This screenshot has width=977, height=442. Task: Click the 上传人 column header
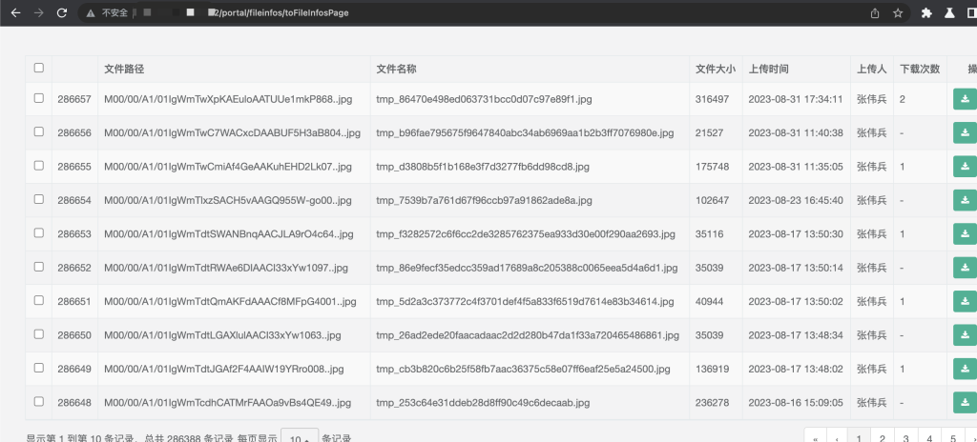pos(872,70)
